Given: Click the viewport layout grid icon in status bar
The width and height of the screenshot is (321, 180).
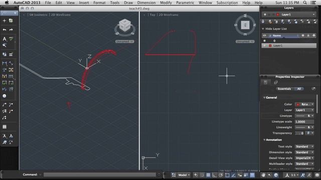Looking at the screenshot, I should point(174,175).
